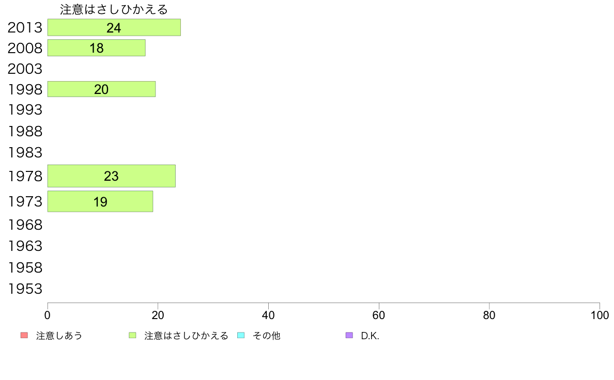The width and height of the screenshot is (614, 380).
Task: Select the 2013 bar showing 24
Action: 114,27
